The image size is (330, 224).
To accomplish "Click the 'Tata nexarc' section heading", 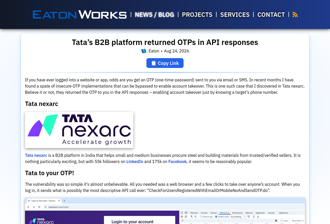I will [42, 104].
